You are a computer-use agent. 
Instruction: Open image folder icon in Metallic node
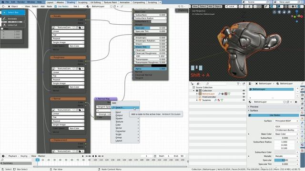pos(80,28)
